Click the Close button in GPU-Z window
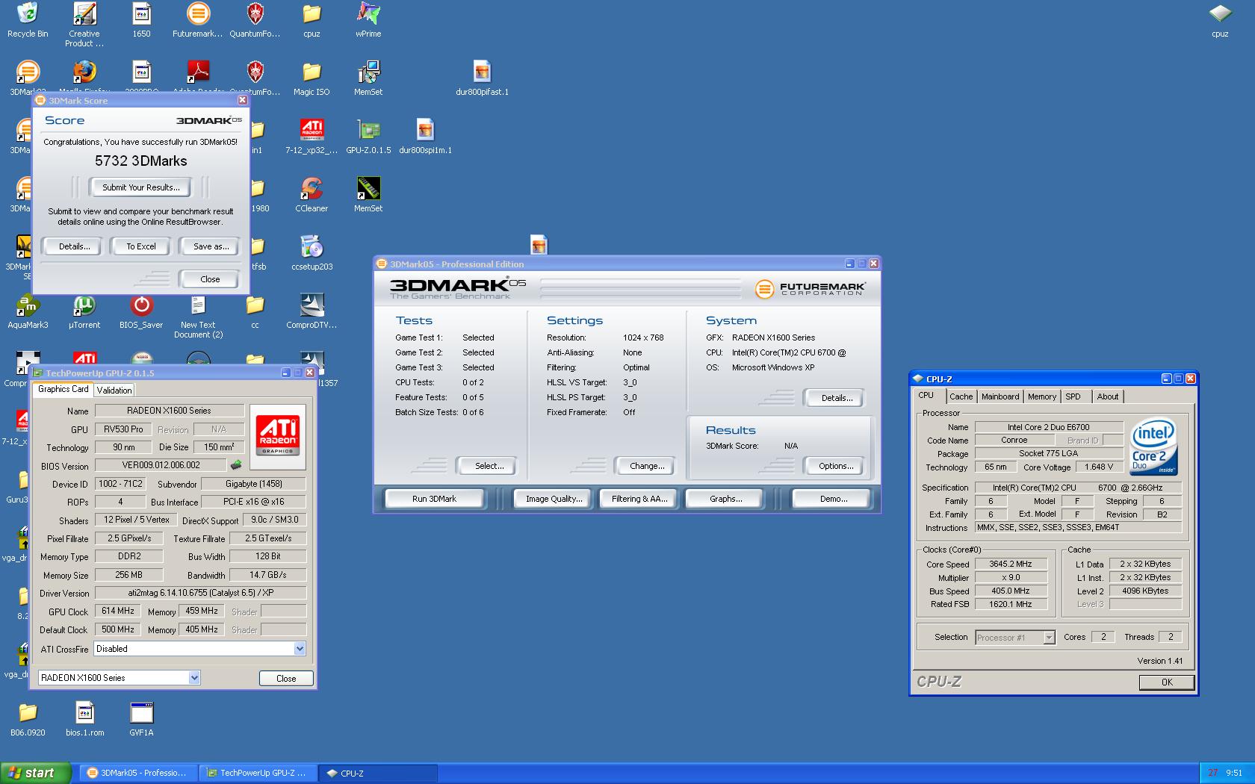Screen dimensions: 1255x784 [x=286, y=679]
